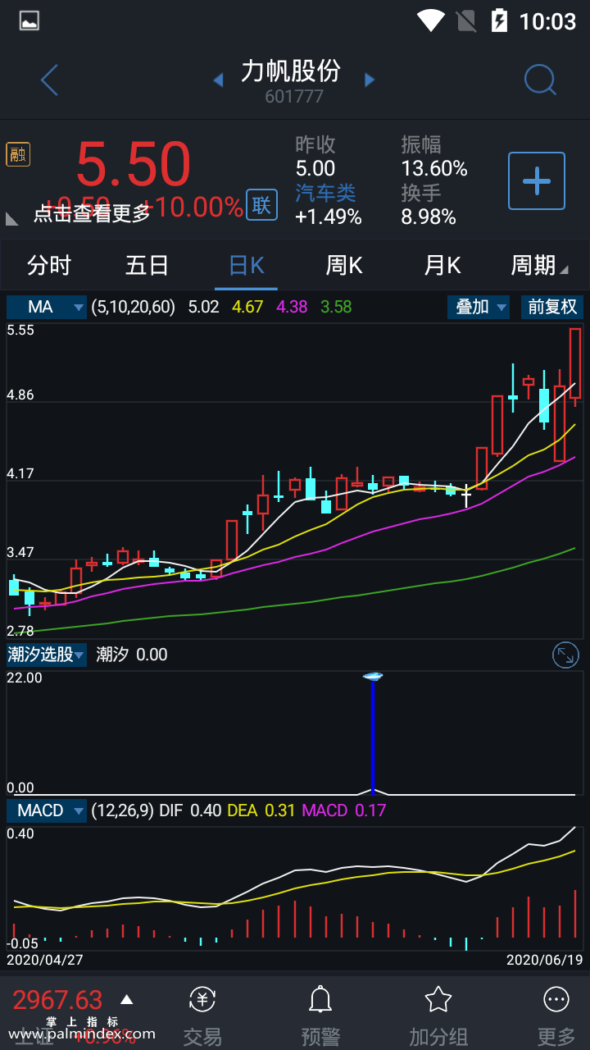This screenshot has width=590, height=1050.
Task: Tap the 力帆股份 stock title
Action: click(x=291, y=71)
